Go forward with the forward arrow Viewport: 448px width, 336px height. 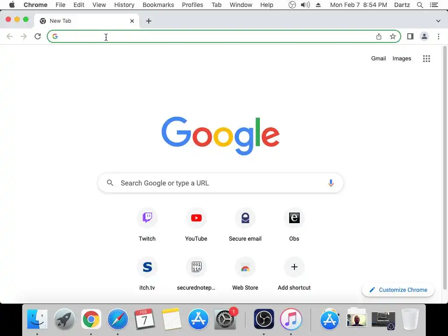pyautogui.click(x=24, y=36)
